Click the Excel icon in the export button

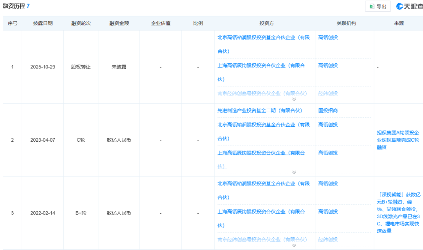(x=372, y=7)
